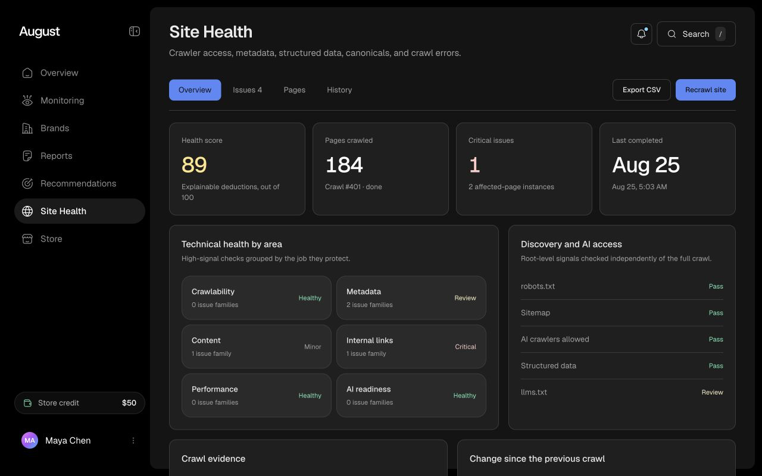Click the Recrawl site button
Viewport: 762px width, 476px height.
705,90
